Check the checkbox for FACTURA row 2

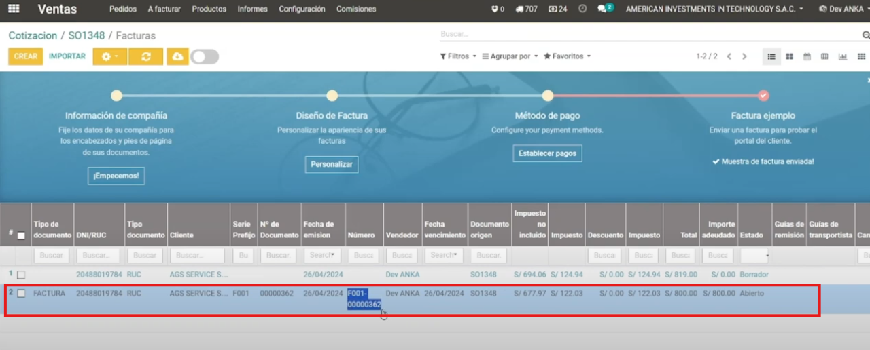pyautogui.click(x=21, y=294)
